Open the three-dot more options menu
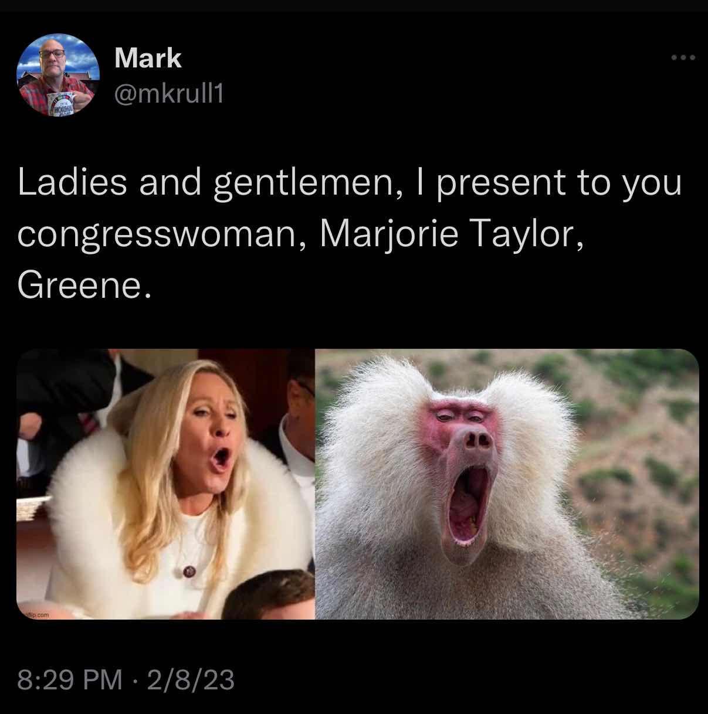The width and height of the screenshot is (708, 714). tap(684, 57)
